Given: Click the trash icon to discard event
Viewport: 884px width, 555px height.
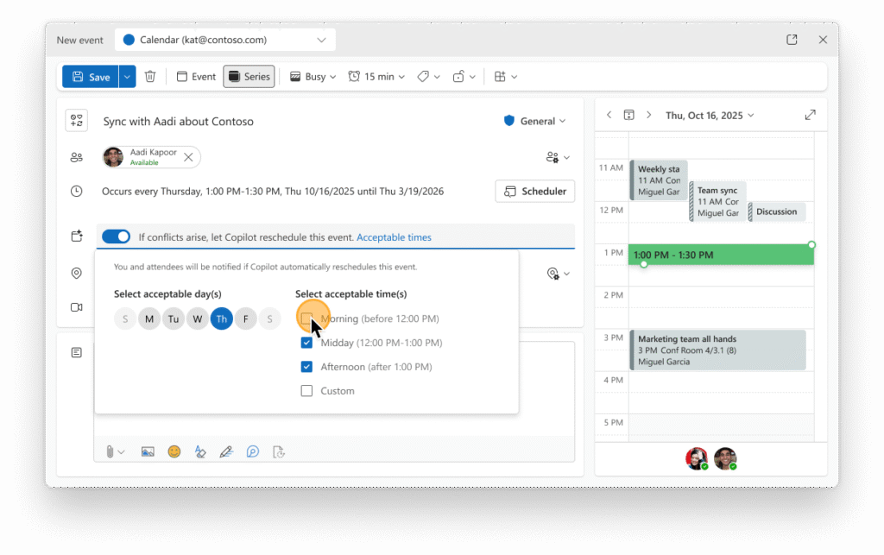Looking at the screenshot, I should pyautogui.click(x=150, y=77).
